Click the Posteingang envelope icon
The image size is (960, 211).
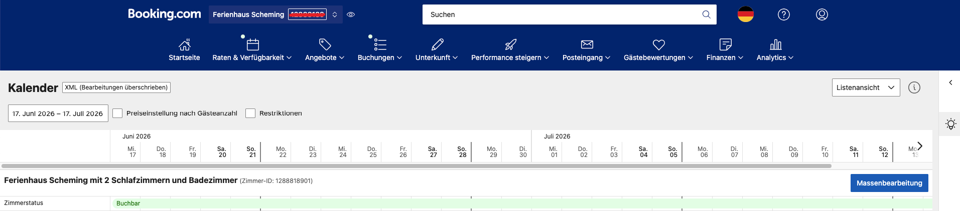(x=587, y=44)
